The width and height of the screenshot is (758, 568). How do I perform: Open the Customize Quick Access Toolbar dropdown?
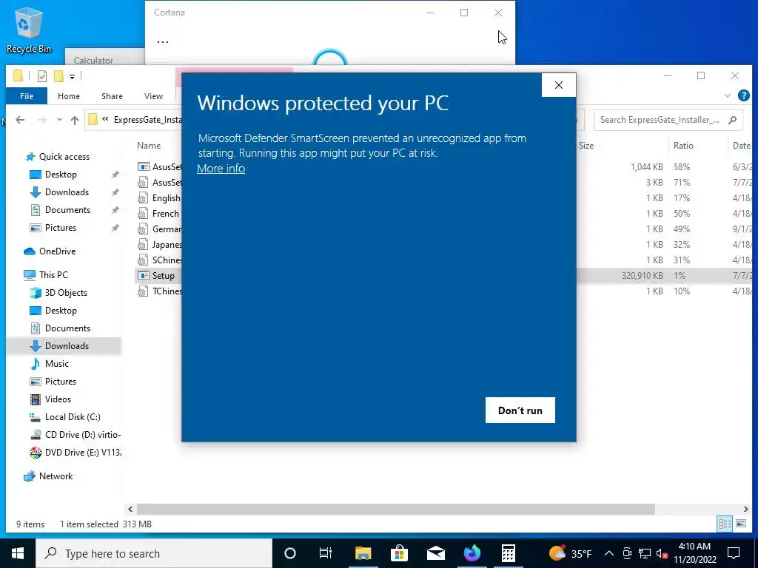pyautogui.click(x=72, y=76)
